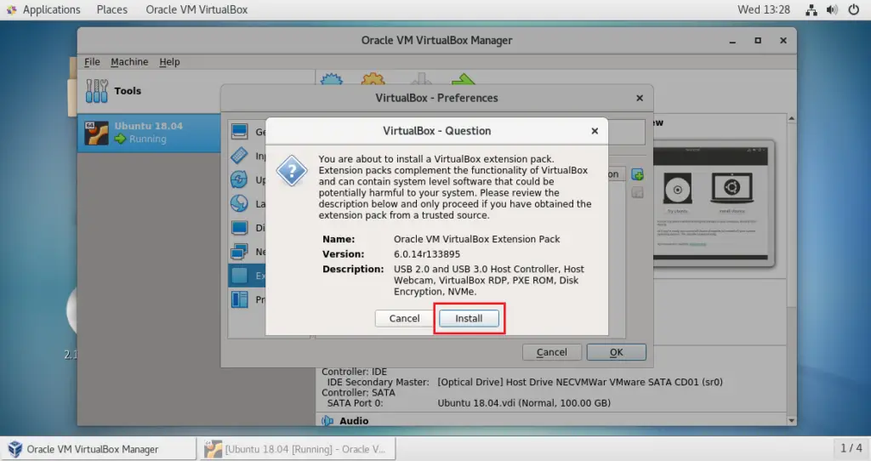Click the details pane scroll-down arrow
The height and width of the screenshot is (461, 871).
point(792,421)
